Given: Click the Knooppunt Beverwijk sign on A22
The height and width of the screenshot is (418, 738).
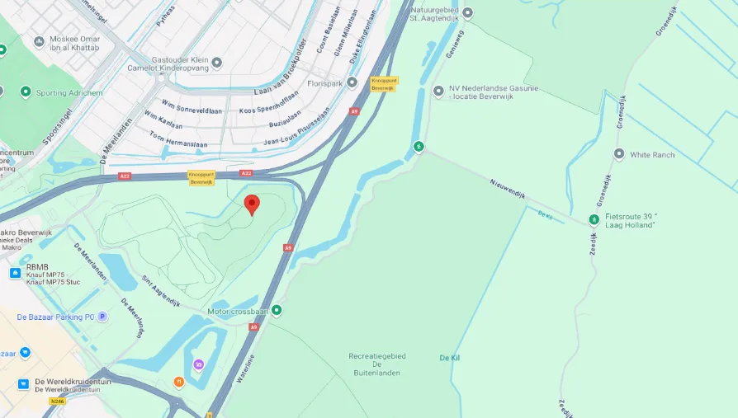Looking at the screenshot, I should click(201, 178).
